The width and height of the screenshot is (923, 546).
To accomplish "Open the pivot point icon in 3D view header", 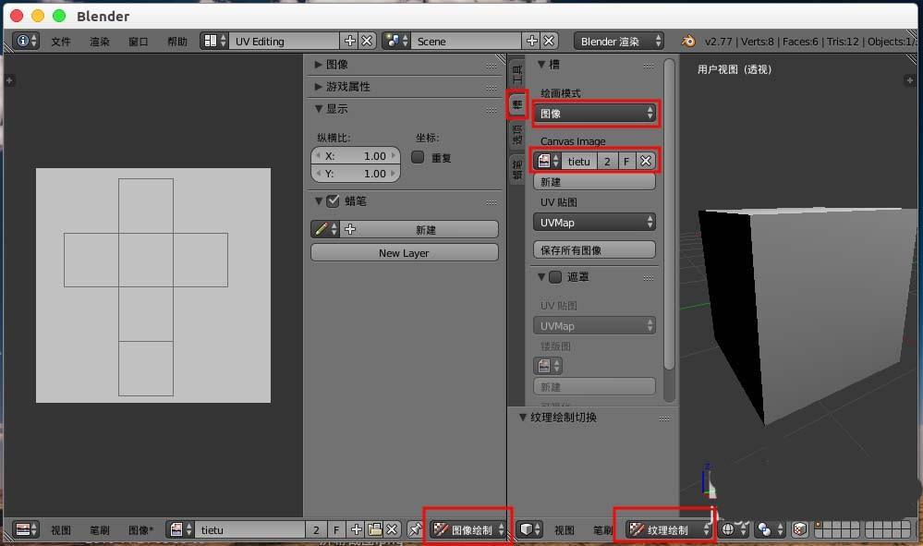I will tap(729, 529).
